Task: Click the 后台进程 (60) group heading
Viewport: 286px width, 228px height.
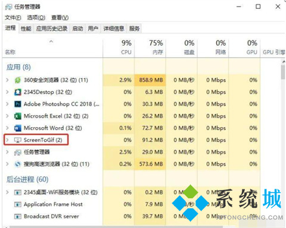Action: [27, 179]
